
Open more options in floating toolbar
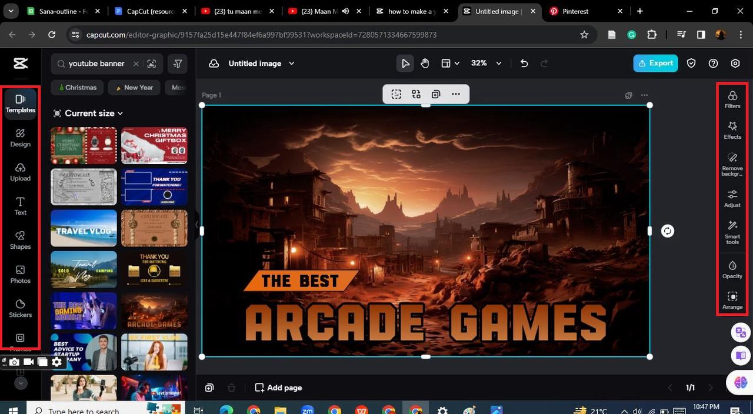[456, 94]
